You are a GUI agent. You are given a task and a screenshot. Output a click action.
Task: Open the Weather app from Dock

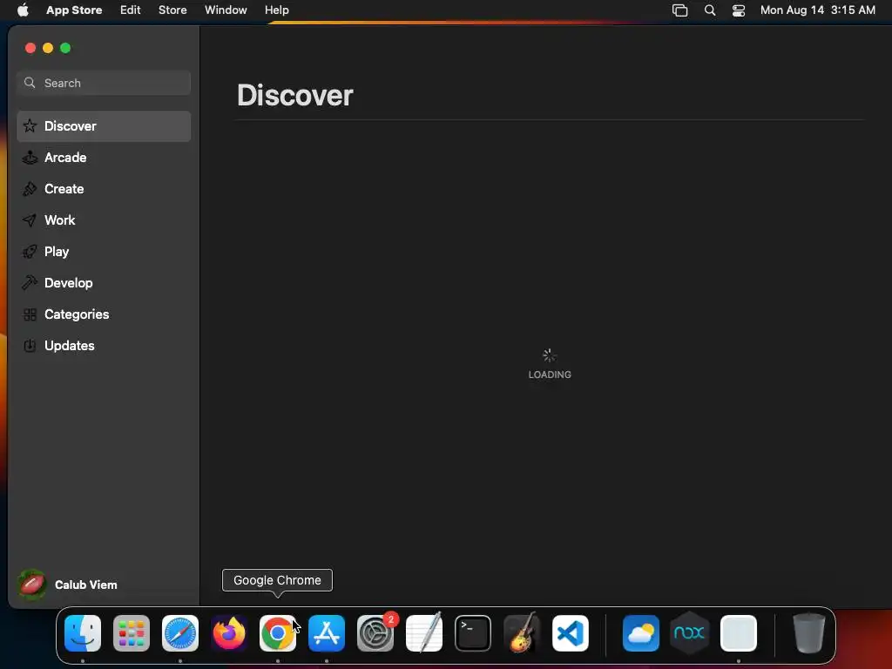[x=641, y=633]
